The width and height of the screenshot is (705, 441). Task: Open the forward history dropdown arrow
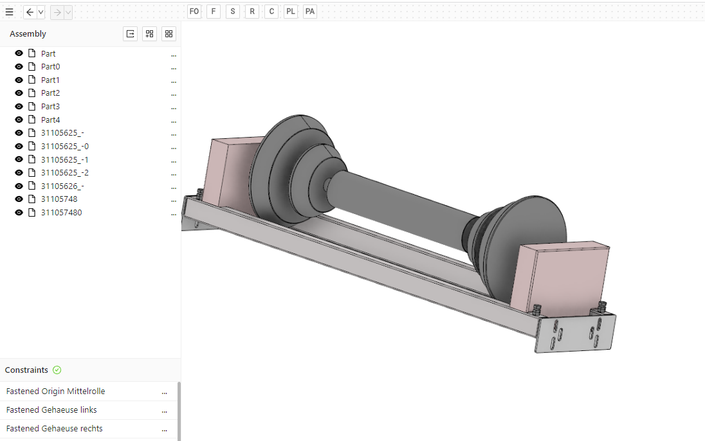[68, 12]
